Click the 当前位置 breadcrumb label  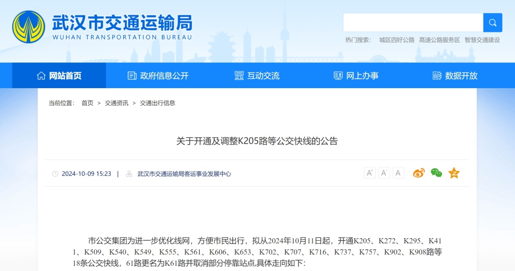point(62,103)
